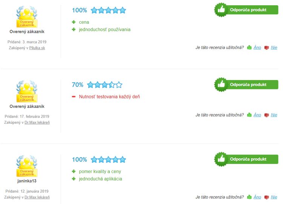Click green thumbs-up icon in janinka13 review

[x=249, y=197]
